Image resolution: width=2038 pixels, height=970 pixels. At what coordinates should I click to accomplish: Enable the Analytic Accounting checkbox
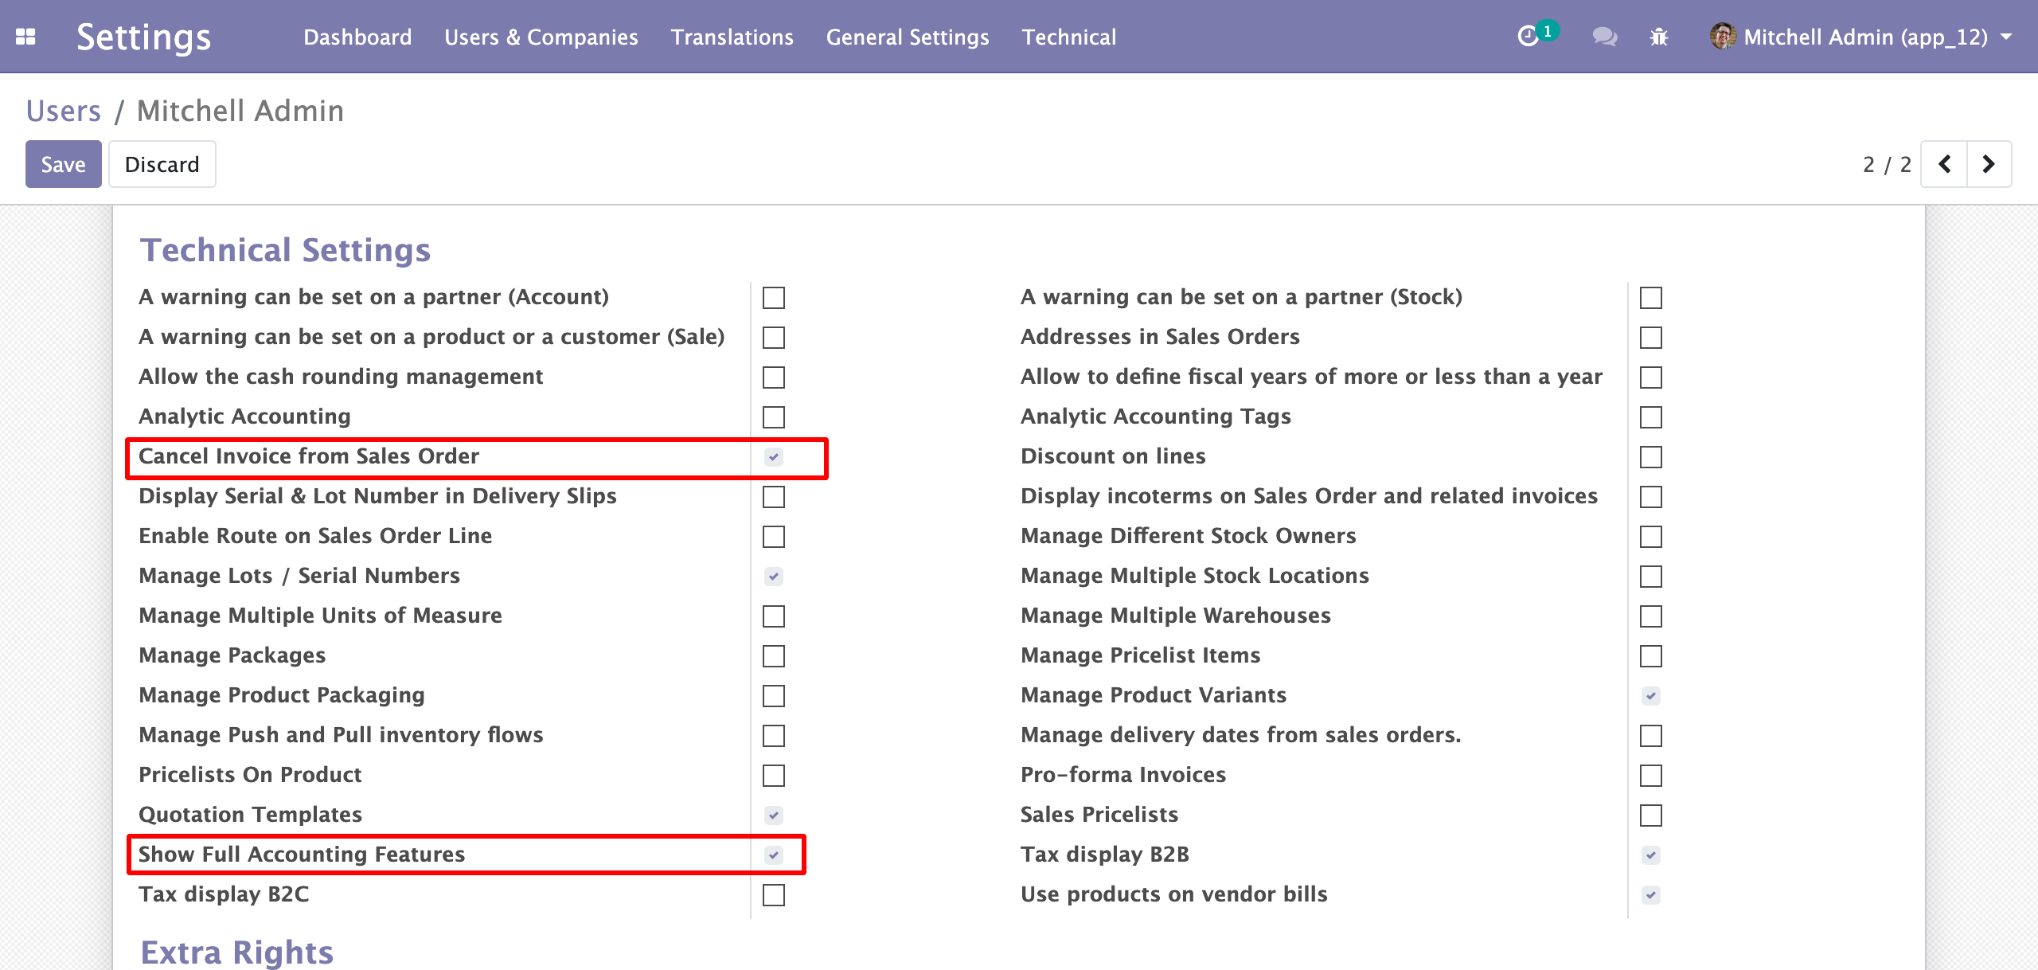point(774,417)
